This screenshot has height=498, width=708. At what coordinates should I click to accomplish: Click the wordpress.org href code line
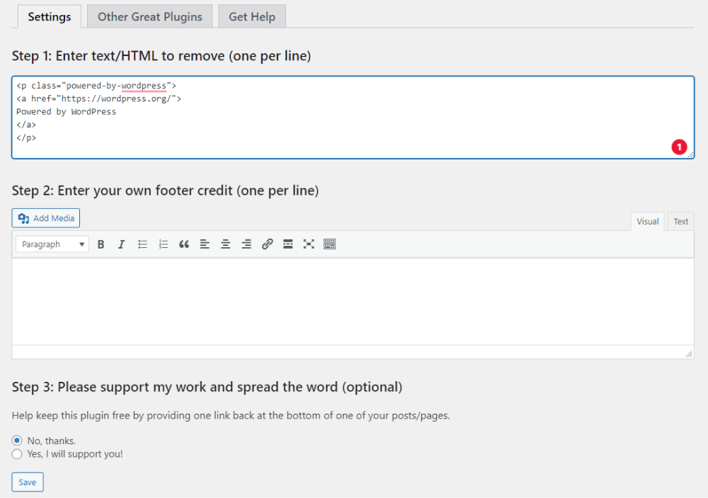click(99, 98)
